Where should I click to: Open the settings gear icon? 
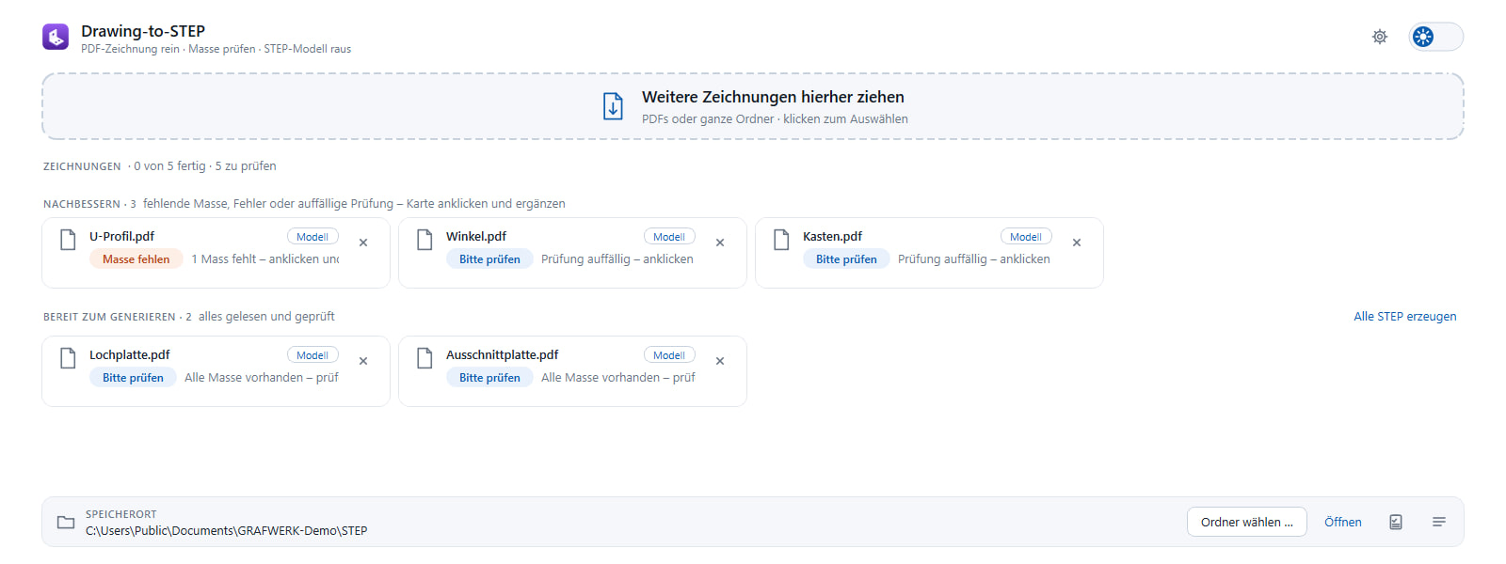coord(1380,37)
